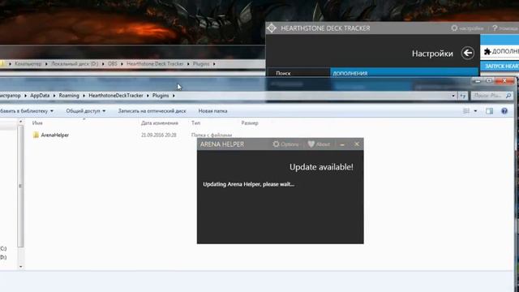
Task: Open настройки gear in Hearthstone Deck Tracker title bar
Action: coord(467,28)
